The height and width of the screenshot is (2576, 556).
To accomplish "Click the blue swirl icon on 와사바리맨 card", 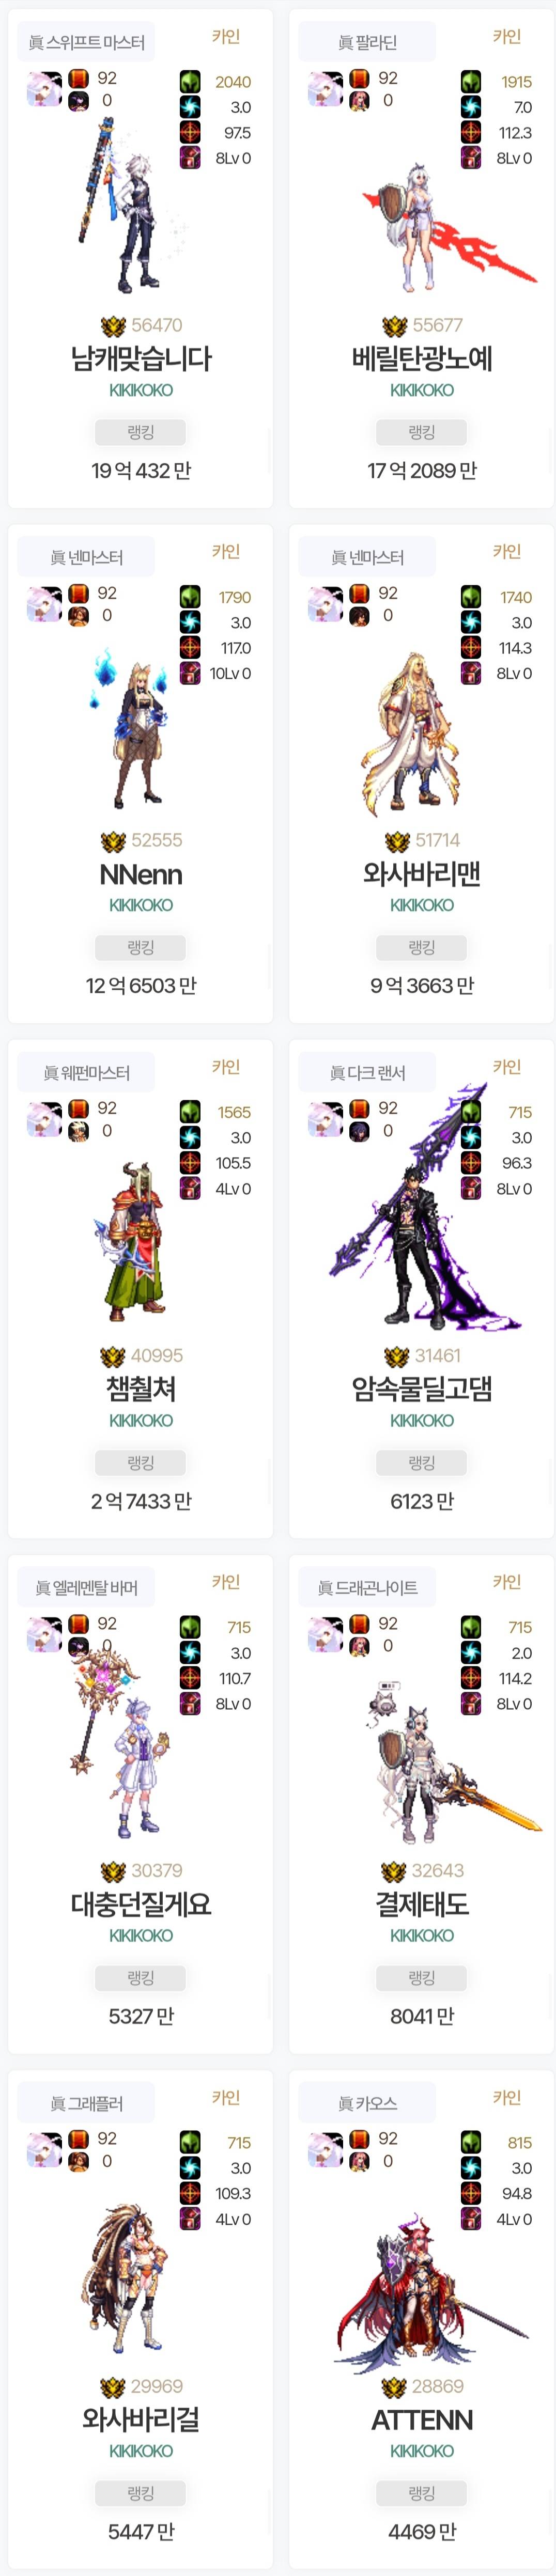I will (x=471, y=622).
